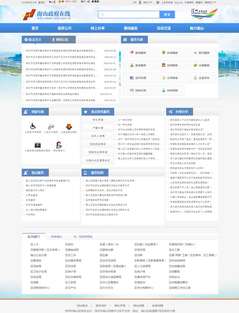This screenshot has height=313, width=239.
Task: Open the 南山公安分局 link
Action: [38, 255]
